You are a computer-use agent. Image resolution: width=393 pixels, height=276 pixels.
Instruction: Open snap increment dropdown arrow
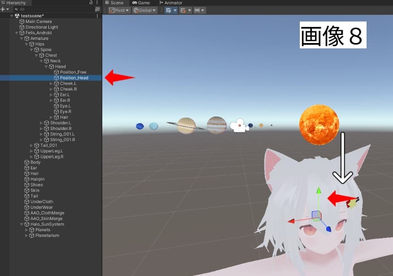[203, 10]
